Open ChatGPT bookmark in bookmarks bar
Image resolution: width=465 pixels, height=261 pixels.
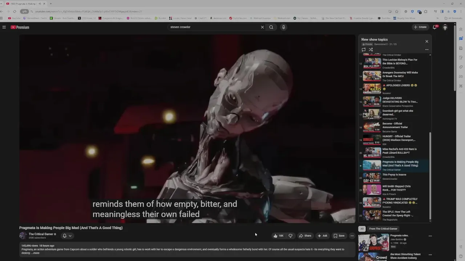200,18
